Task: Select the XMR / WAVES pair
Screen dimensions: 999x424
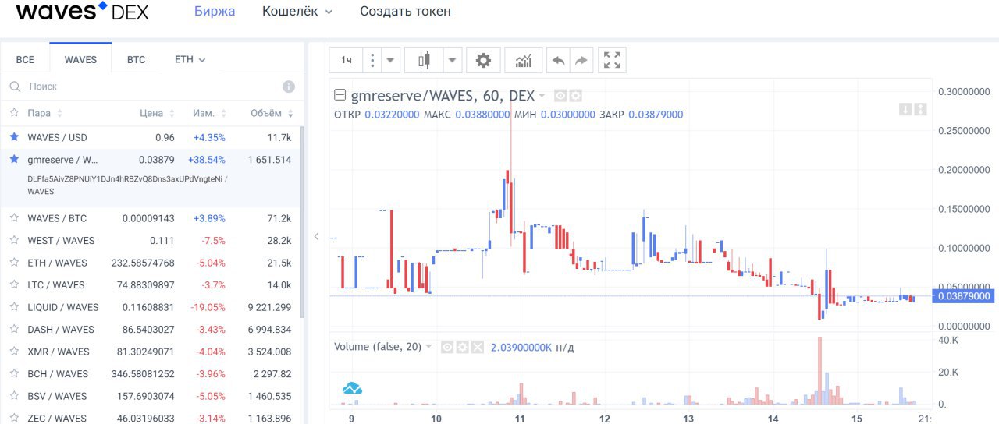Action: [150, 352]
